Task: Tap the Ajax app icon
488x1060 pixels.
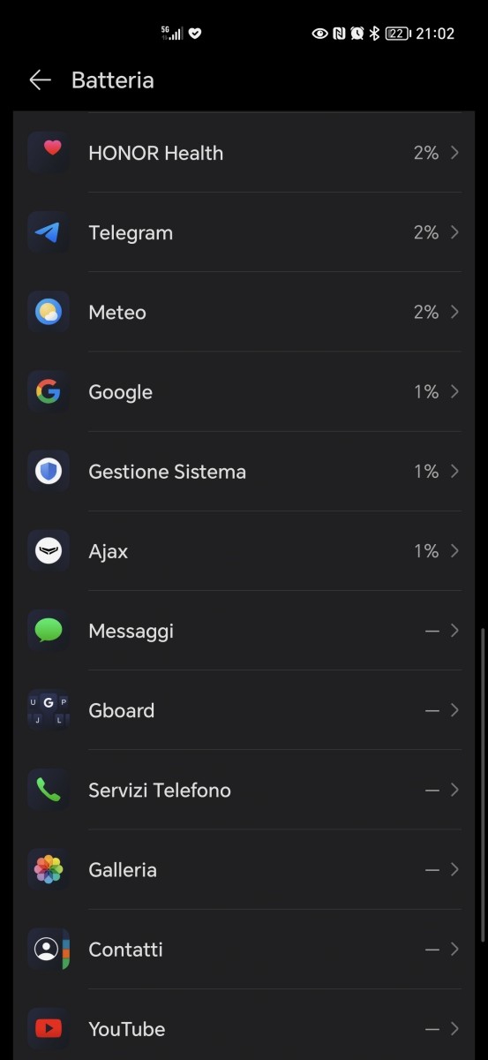Action: [49, 551]
